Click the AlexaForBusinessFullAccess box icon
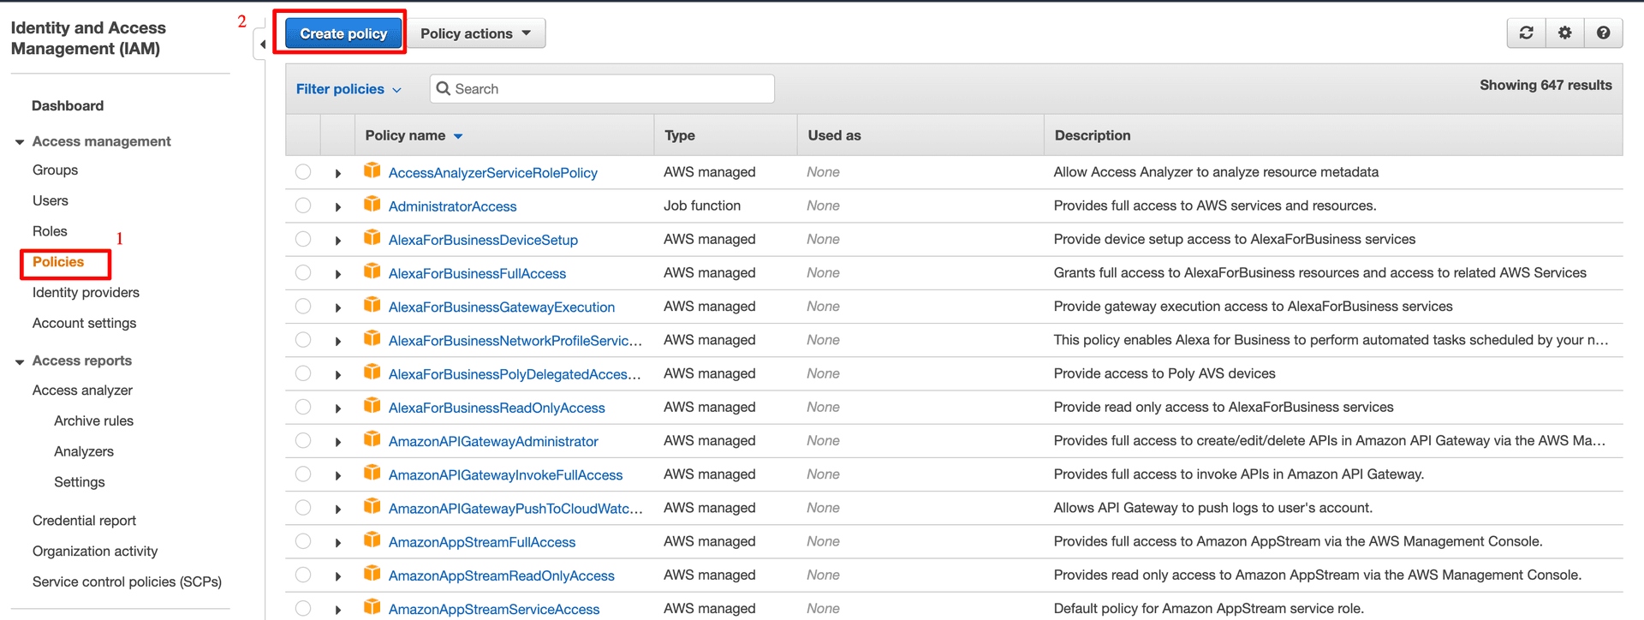 pos(372,271)
